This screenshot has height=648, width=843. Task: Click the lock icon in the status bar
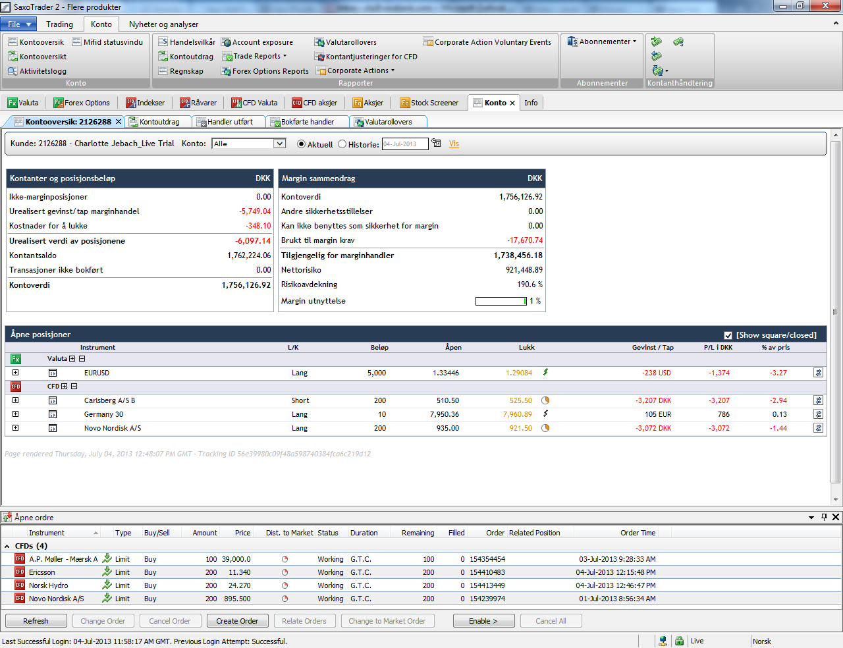pos(679,641)
